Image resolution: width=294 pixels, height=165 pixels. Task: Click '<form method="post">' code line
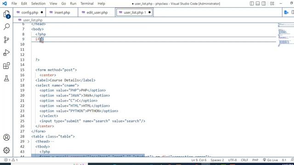(x=56, y=70)
